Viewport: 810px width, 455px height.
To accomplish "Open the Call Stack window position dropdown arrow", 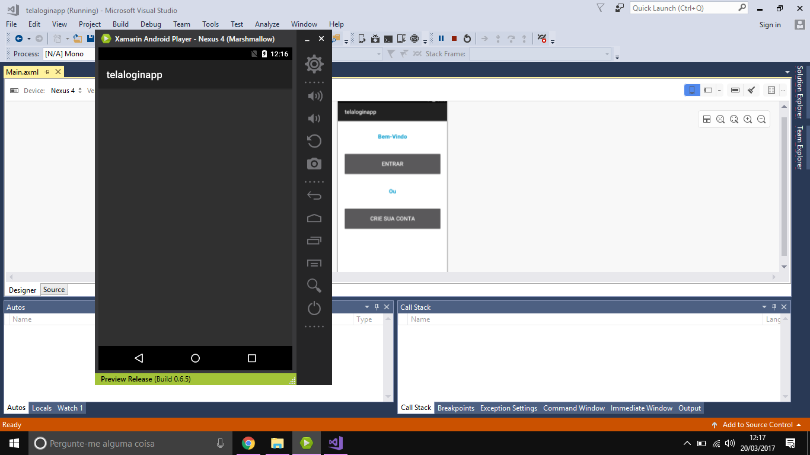I will tap(764, 307).
